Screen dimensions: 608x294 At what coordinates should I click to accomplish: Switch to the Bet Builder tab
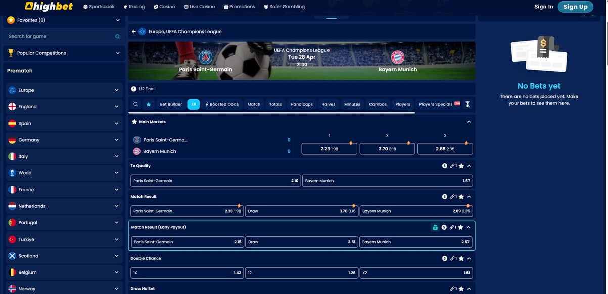(171, 104)
